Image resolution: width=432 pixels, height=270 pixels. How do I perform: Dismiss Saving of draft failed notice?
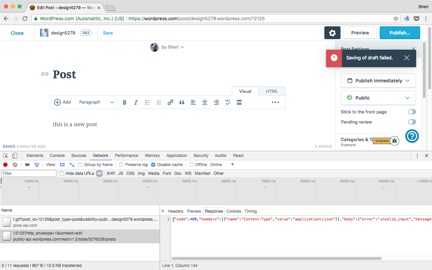click(x=407, y=58)
